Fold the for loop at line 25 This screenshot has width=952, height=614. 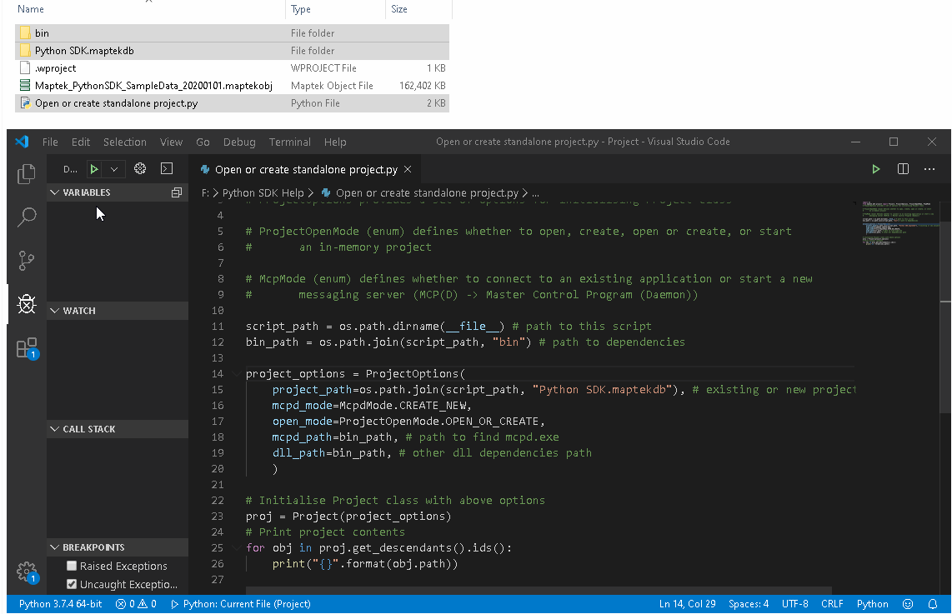tap(236, 548)
